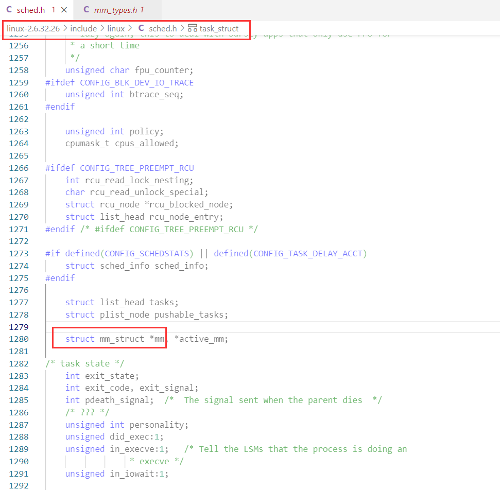Click the C icon in breadcrumb bar
This screenshot has width=500, height=490.
pos(141,28)
